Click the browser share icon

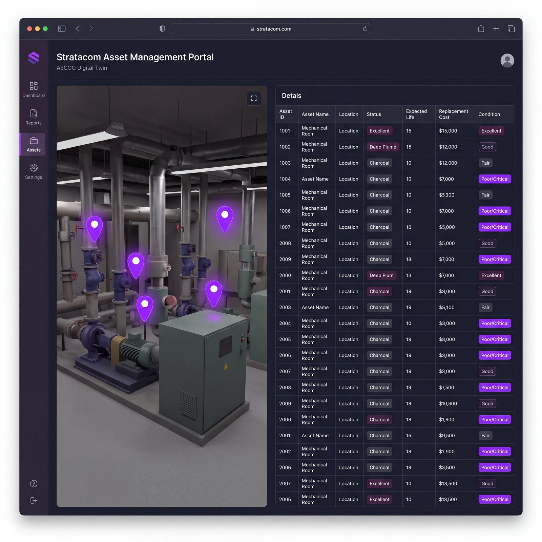[x=481, y=28]
